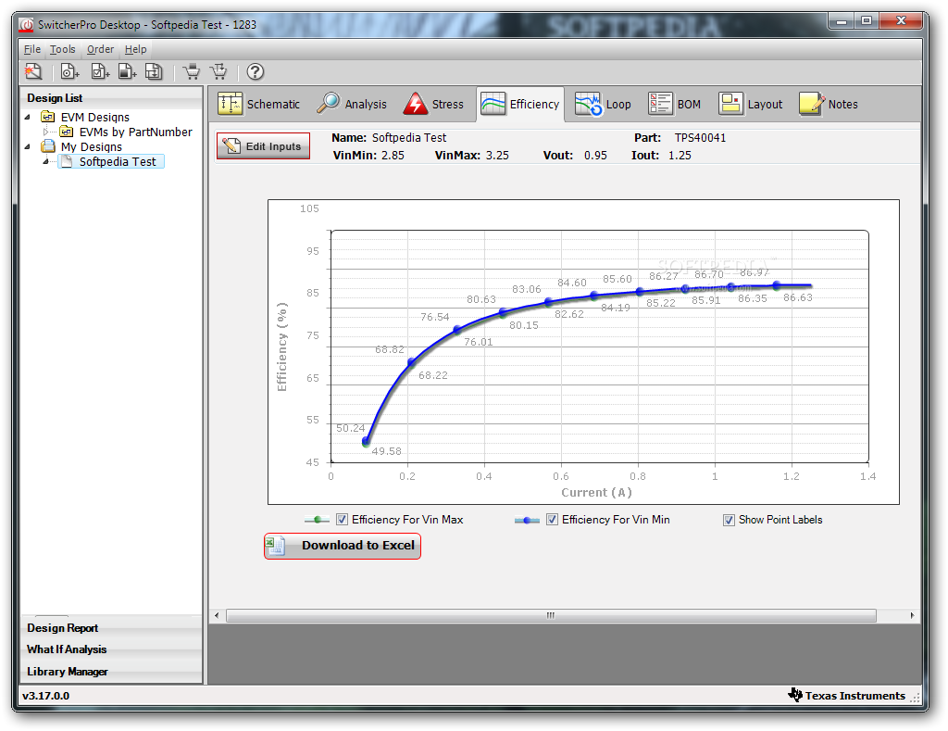Click the blue Vin Min legend line swatch

527,520
